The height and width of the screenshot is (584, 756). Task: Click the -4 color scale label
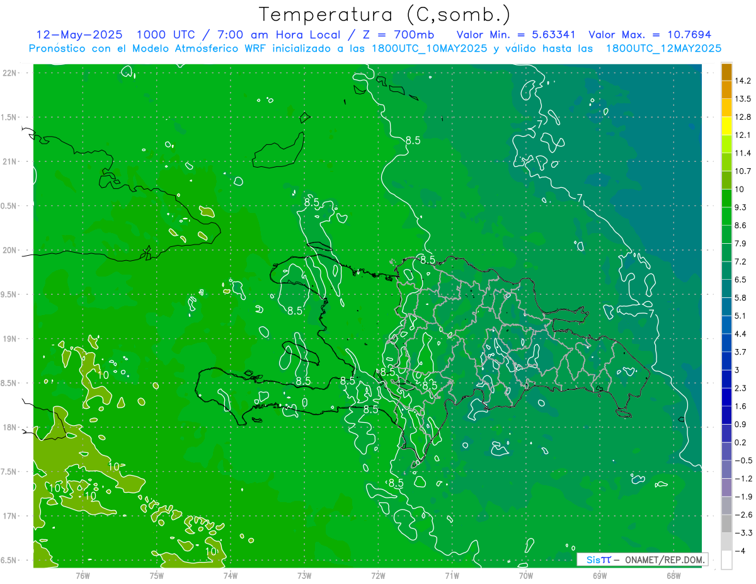(x=741, y=551)
